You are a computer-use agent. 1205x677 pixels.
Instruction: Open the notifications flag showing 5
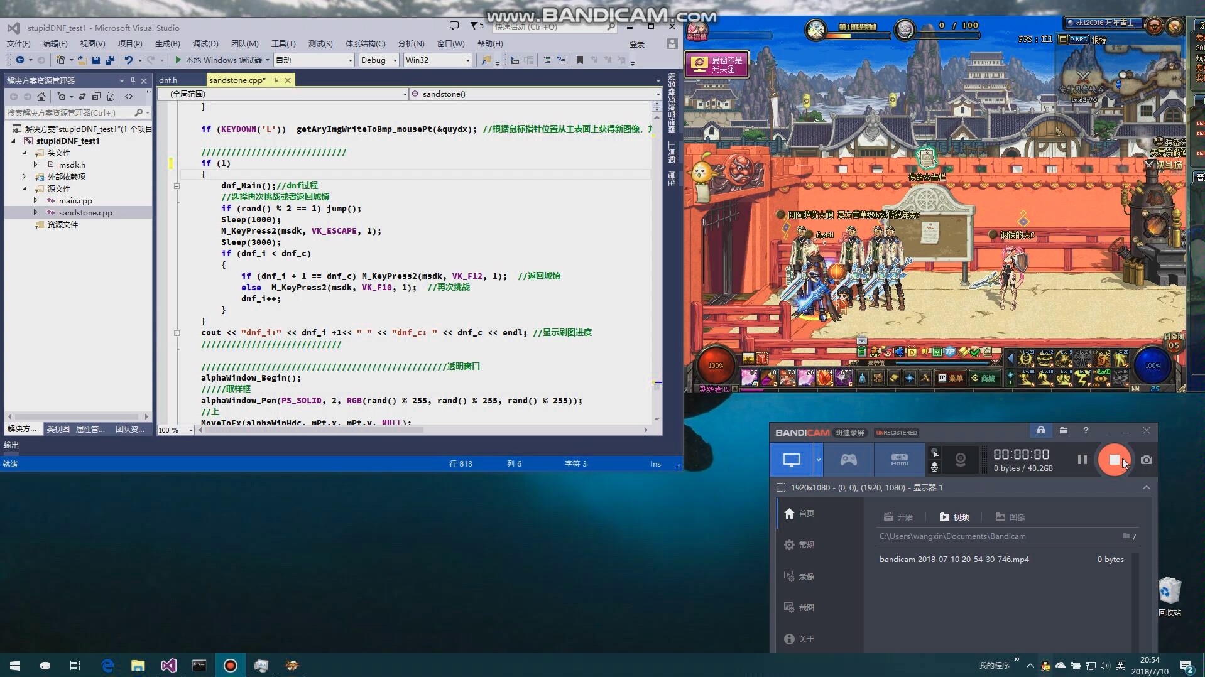[477, 26]
